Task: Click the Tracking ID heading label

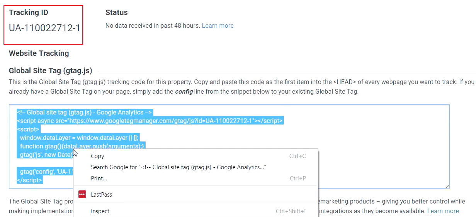Action: click(29, 12)
